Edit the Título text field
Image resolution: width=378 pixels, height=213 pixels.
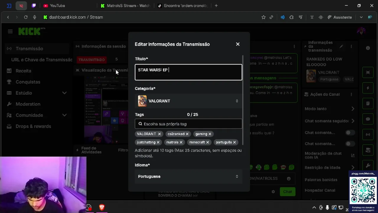point(188,72)
